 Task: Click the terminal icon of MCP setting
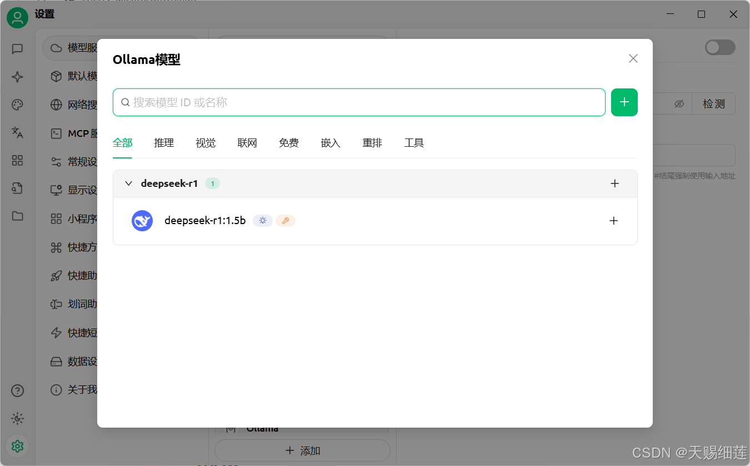point(56,133)
